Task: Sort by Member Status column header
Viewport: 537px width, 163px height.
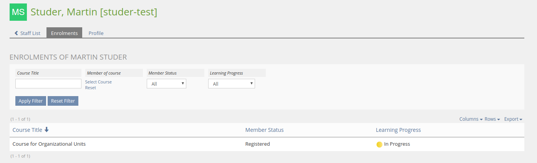Action: (x=264, y=130)
